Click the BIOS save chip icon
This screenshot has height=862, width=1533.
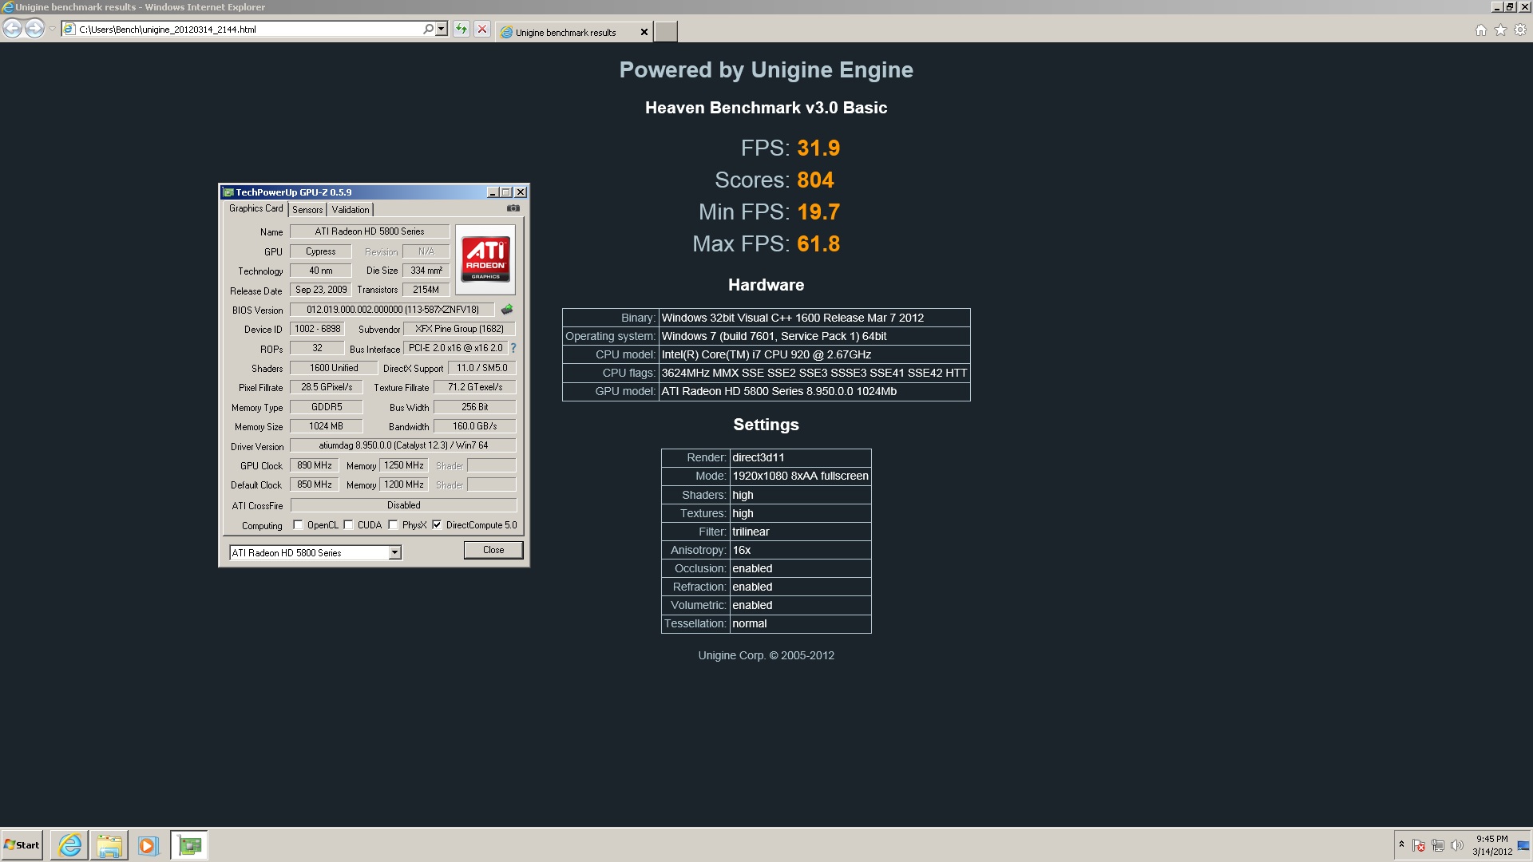pyautogui.click(x=507, y=309)
